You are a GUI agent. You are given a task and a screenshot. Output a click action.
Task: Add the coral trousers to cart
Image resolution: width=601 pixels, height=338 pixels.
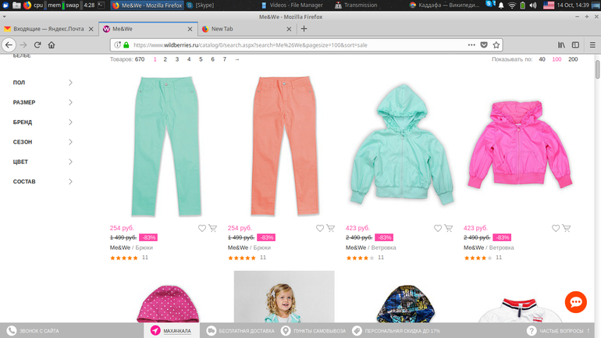(x=329, y=229)
